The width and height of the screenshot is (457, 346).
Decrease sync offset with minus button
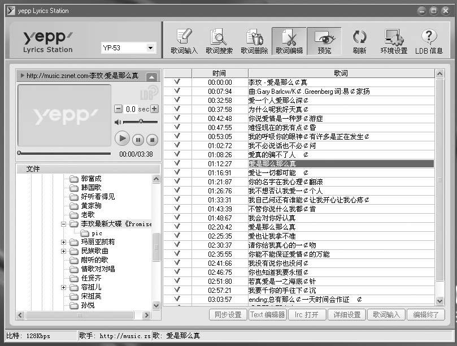(118, 109)
